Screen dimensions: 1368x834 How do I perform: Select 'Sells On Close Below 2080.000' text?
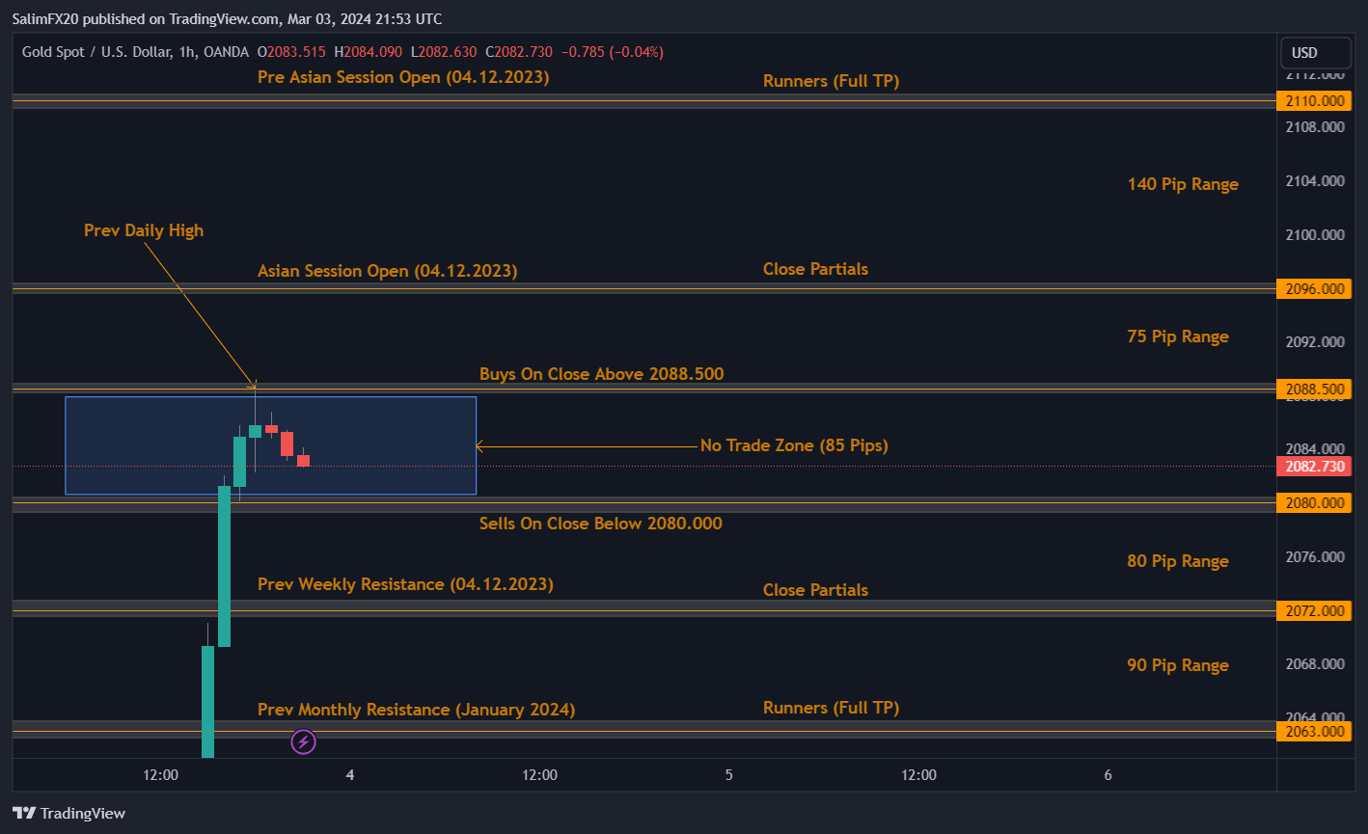tap(600, 524)
